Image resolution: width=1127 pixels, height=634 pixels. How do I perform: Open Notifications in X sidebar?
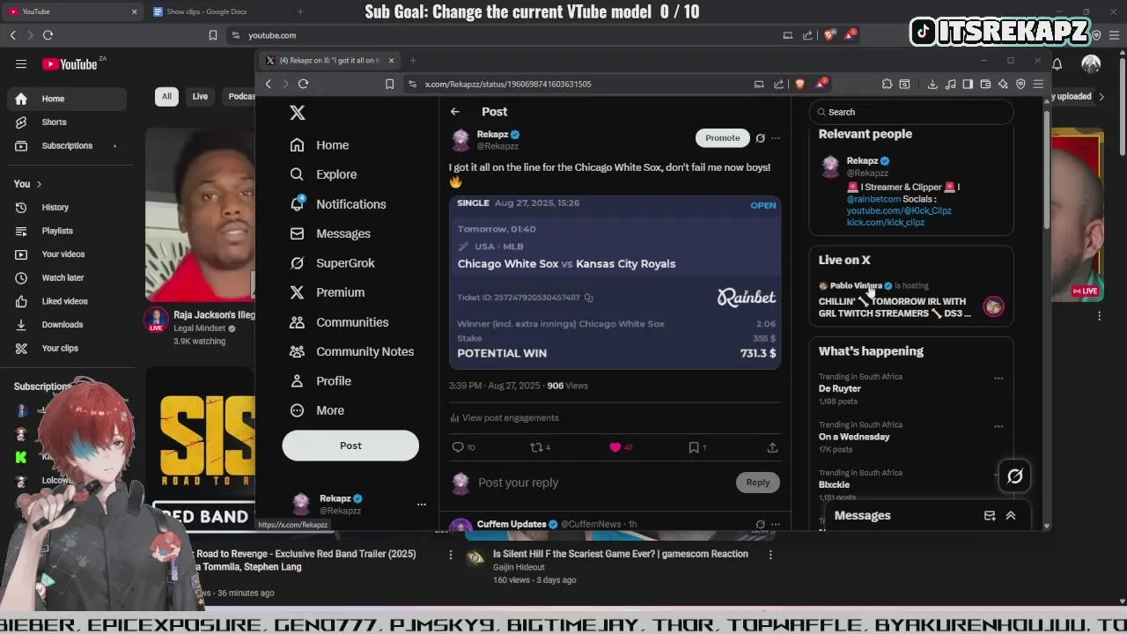(338, 204)
